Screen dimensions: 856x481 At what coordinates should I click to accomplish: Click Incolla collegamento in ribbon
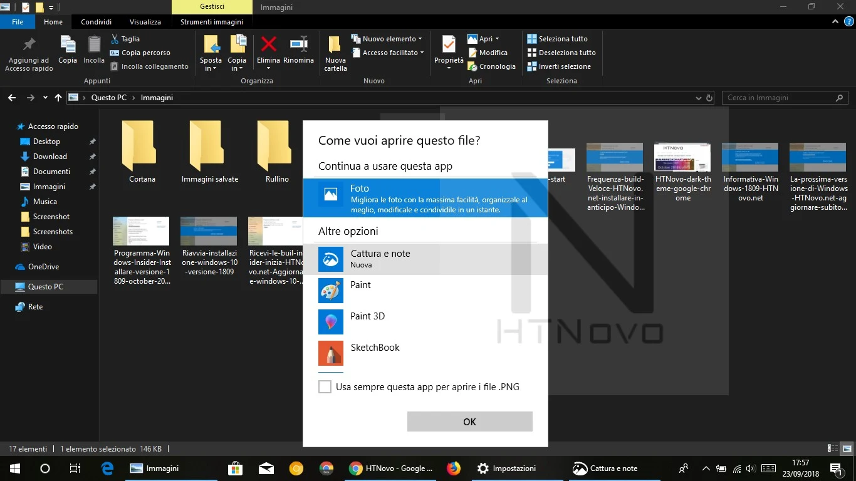click(149, 66)
